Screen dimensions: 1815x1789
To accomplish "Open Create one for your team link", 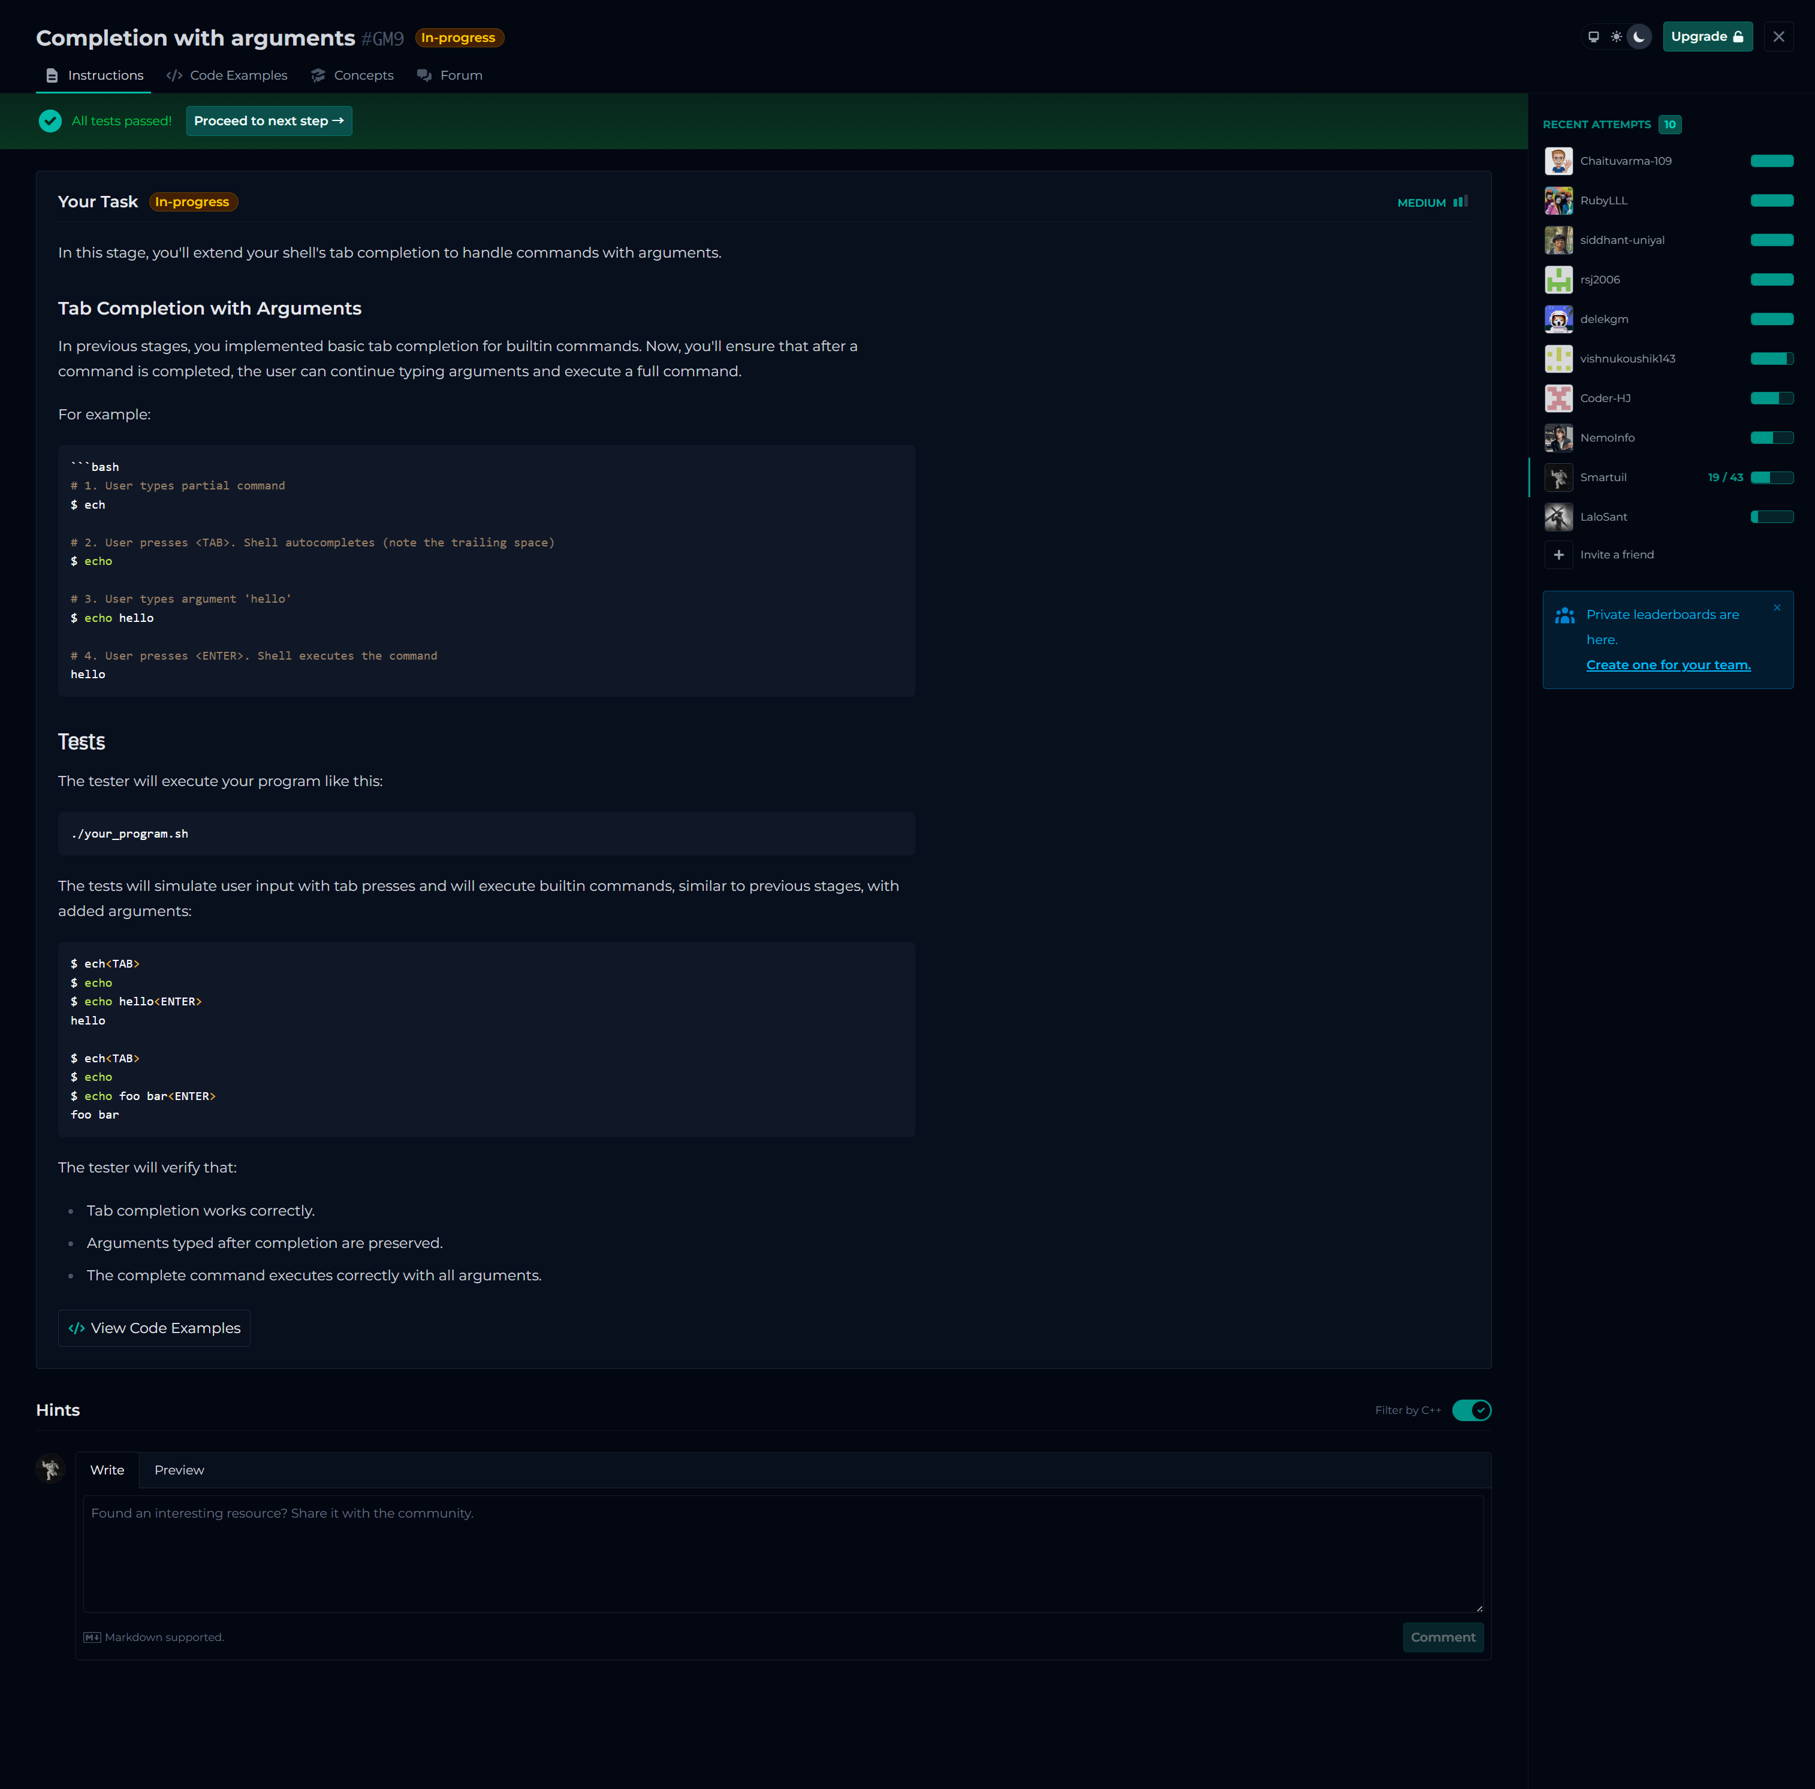I will point(1668,665).
